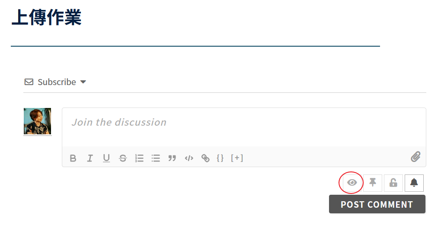Click the curly braces source code button

pyautogui.click(x=220, y=158)
